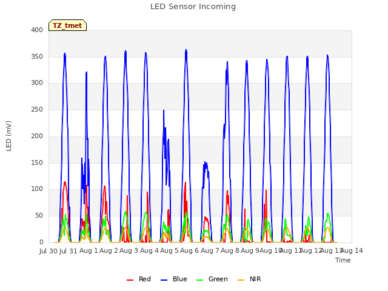Image resolution: width=388 pixels, height=291 pixels.
Task: Click the Jul 30 x-axis date label
Action: [x=48, y=251]
